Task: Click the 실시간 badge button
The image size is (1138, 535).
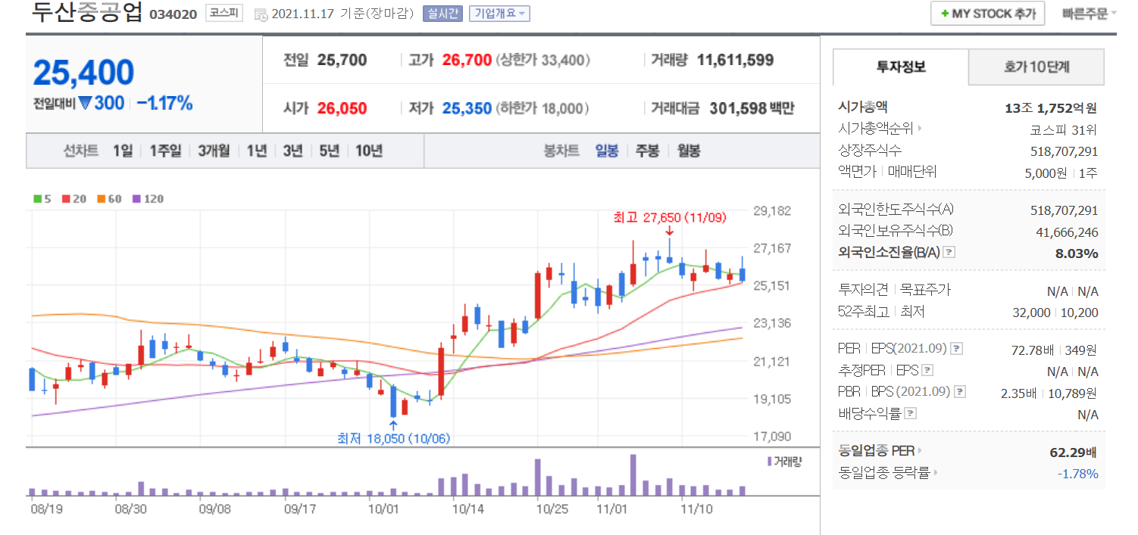Action: [442, 14]
